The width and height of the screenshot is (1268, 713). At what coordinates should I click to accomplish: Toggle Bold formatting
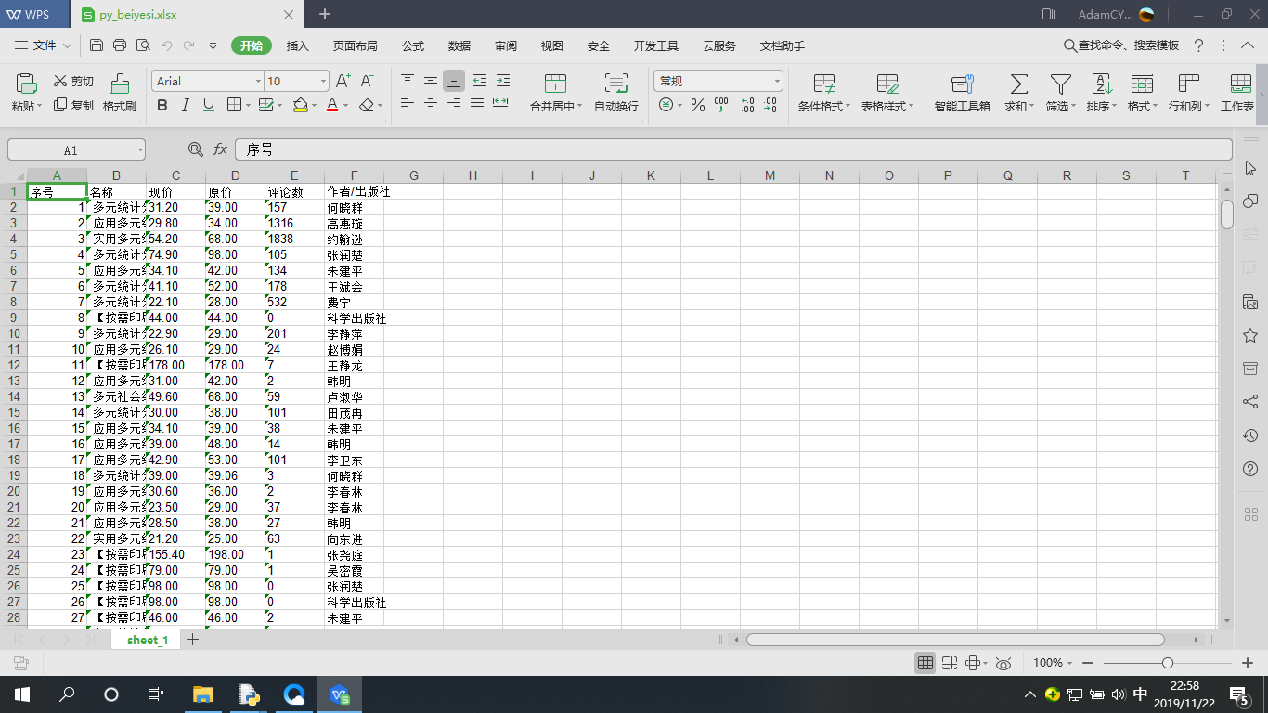coord(162,106)
